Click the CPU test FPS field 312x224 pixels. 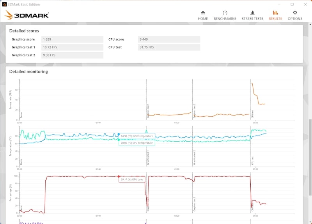169,47
